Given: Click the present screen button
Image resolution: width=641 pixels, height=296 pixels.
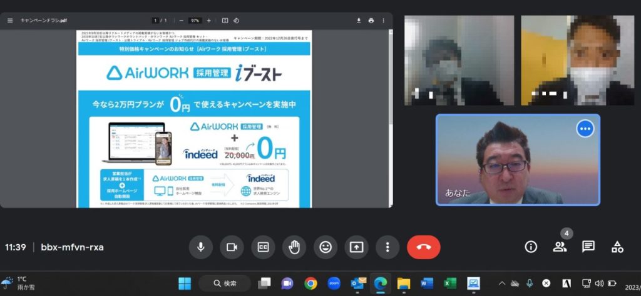Looking at the screenshot, I should [356, 247].
